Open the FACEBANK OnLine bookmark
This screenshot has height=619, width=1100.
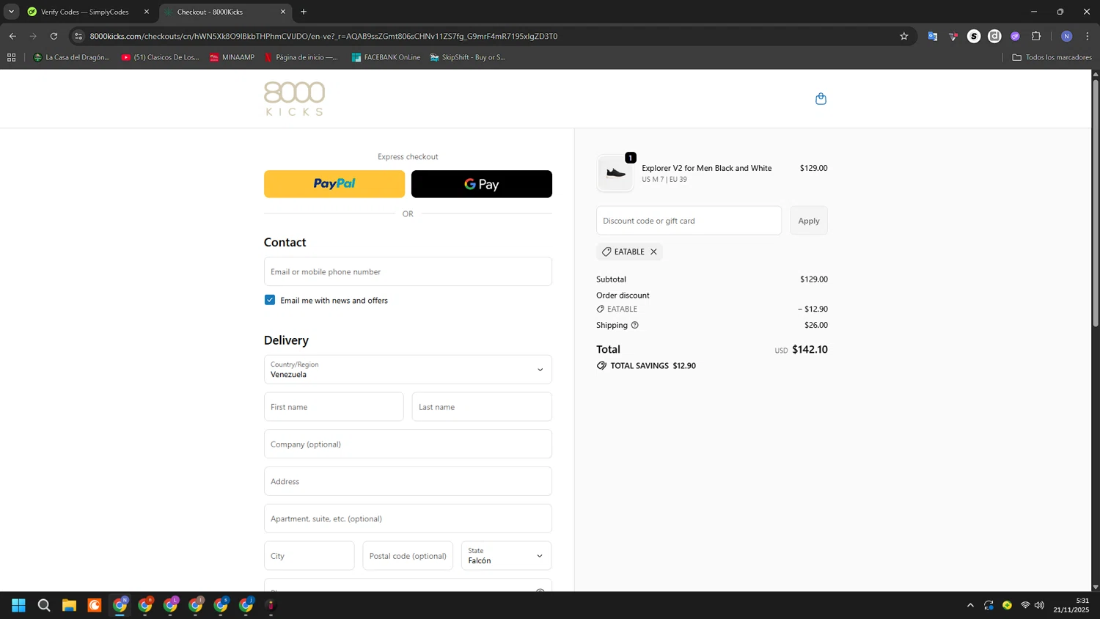(386, 57)
